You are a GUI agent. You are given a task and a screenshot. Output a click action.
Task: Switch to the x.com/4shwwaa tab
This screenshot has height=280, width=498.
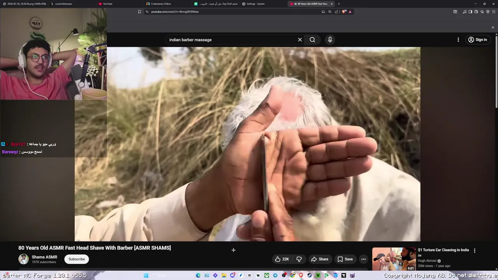(72, 4)
